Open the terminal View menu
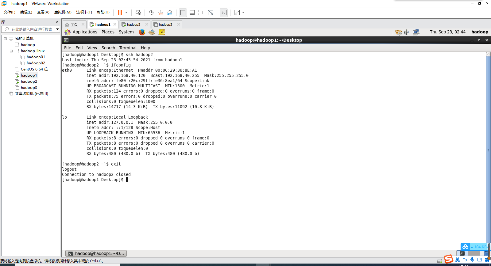Screen dimensions: 491x266 92,48
